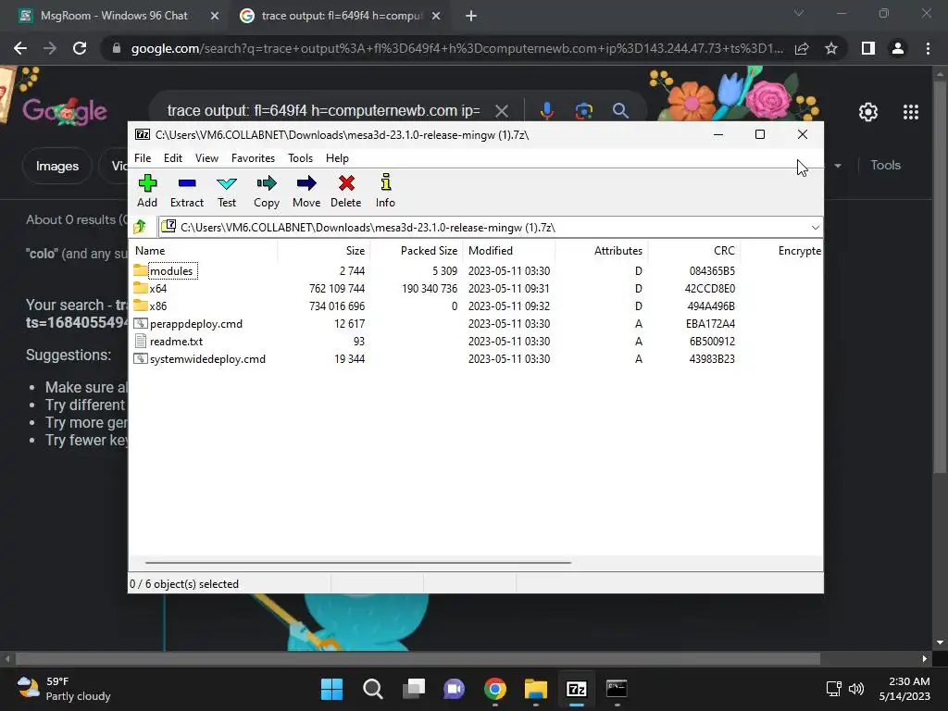Open the Chrome profile icon
The width and height of the screenshot is (948, 711).
(x=898, y=48)
